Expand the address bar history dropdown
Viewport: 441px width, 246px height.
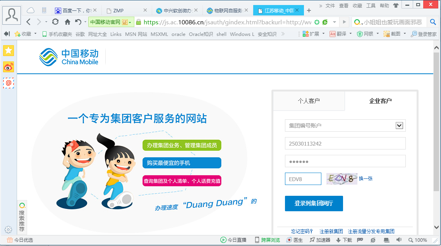click(335, 22)
